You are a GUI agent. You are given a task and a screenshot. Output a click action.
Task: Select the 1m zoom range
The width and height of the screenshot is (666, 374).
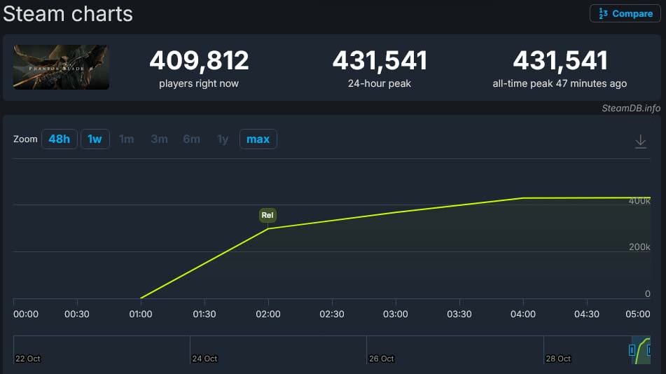point(126,139)
